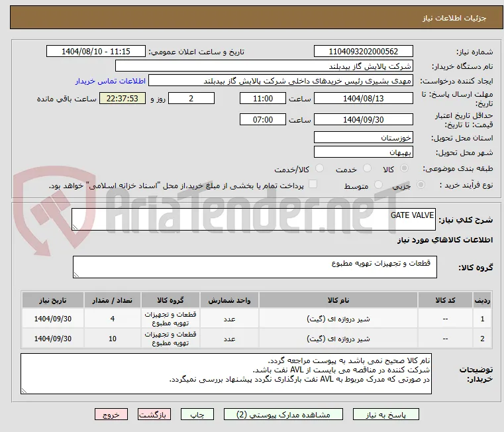Click the 'تاریخ نیاز' column header
The height and width of the screenshot is (432, 504).
tap(53, 300)
